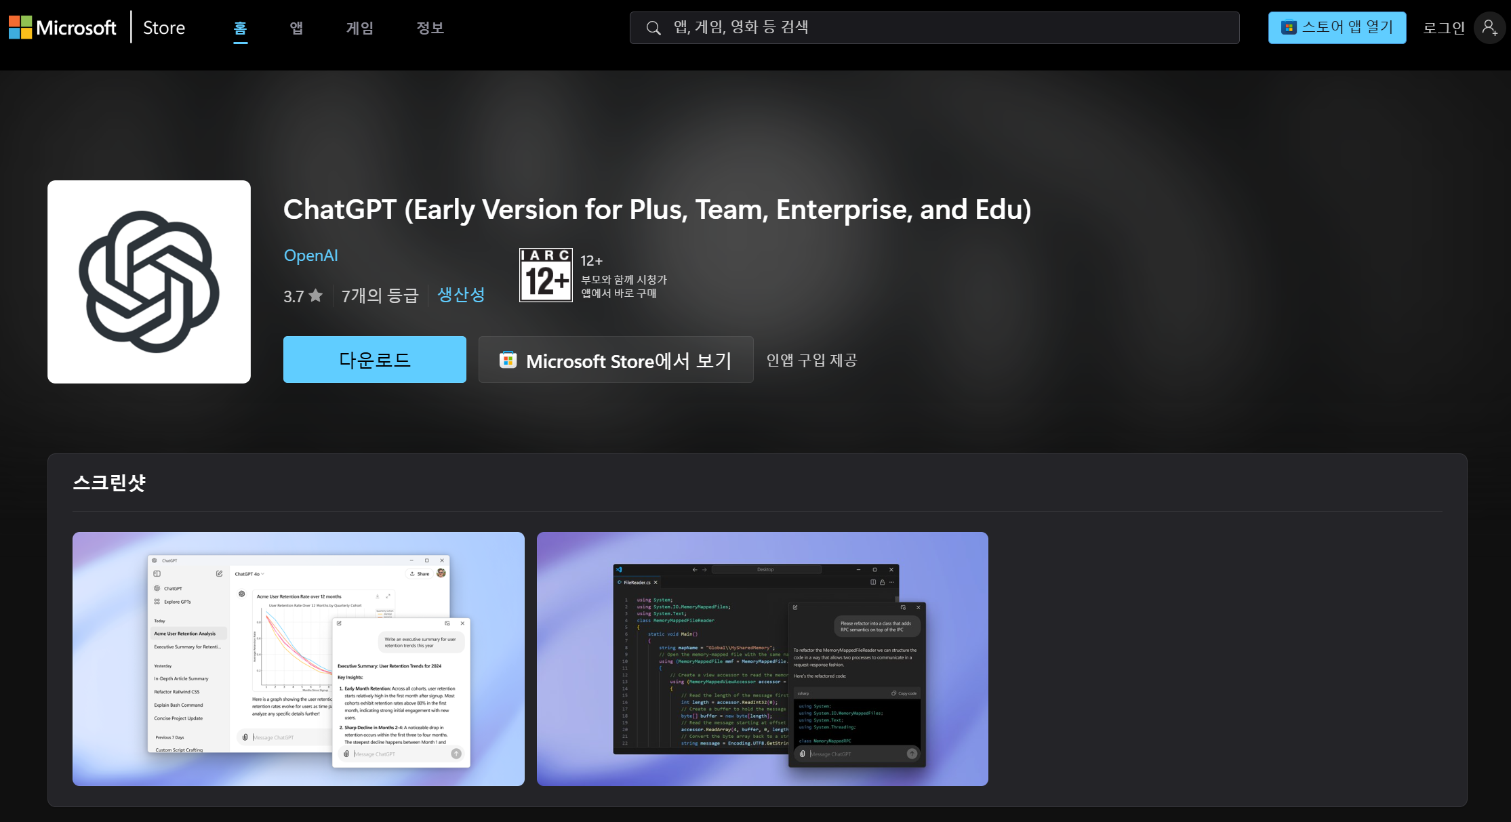Image resolution: width=1511 pixels, height=822 pixels.
Task: Click the star rating 3.7
Action: coord(303,296)
